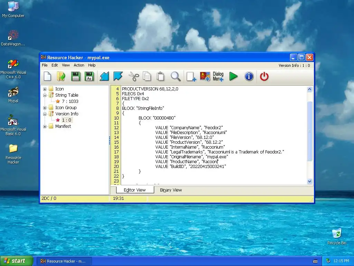The width and height of the screenshot is (354, 266).
Task: Click the status bar 19:31 position
Action: tap(119, 198)
